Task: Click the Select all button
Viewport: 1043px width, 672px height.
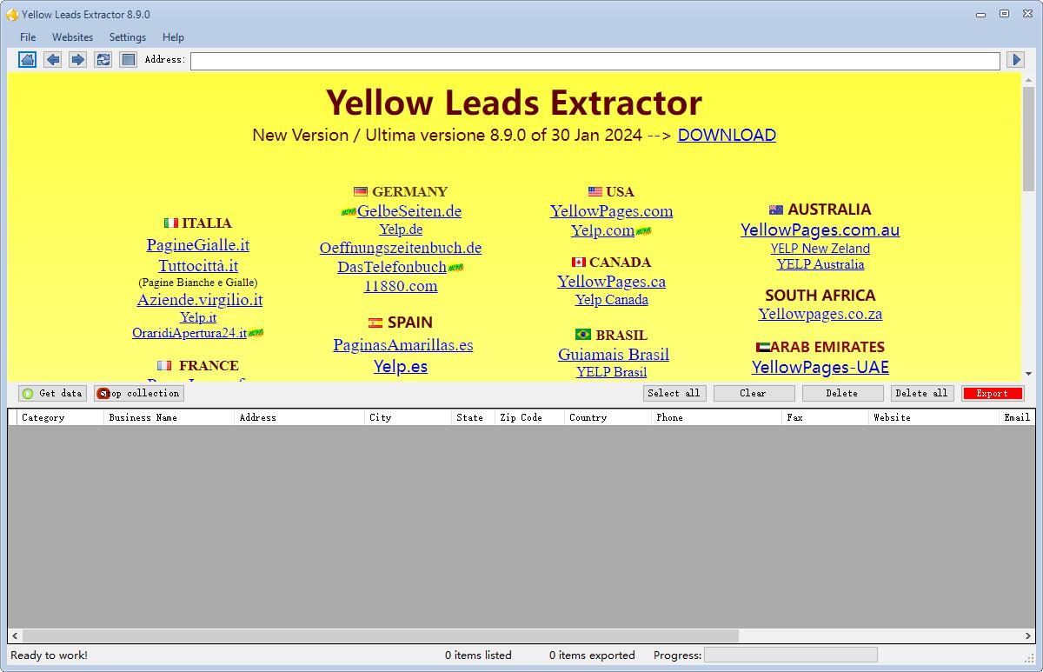Action: (x=674, y=393)
